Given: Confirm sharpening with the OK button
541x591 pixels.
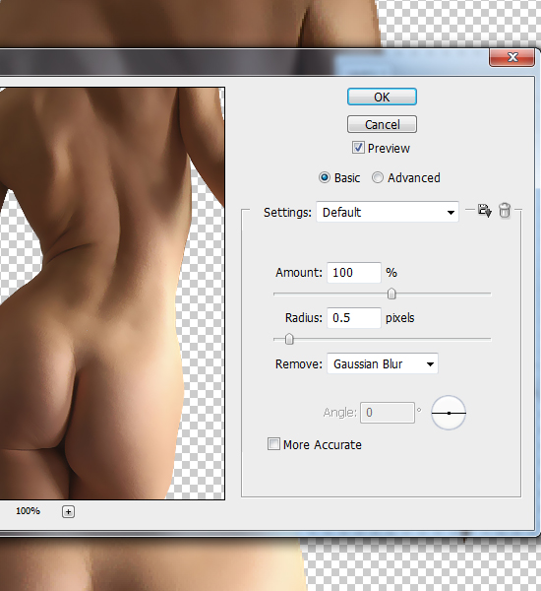Looking at the screenshot, I should pos(382,97).
